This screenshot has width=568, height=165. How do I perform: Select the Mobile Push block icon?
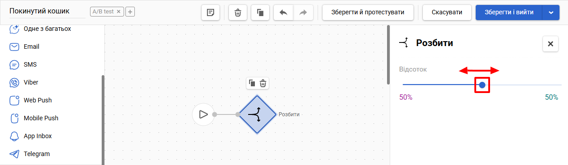(x=14, y=118)
